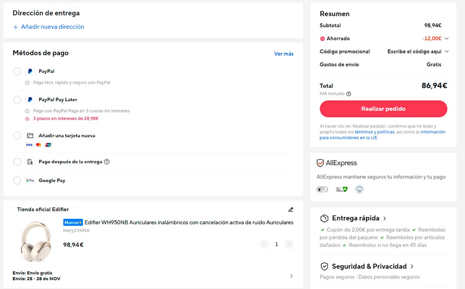Select Añadir una tarjeta nueva radio option
465x289 pixels.
(x=17, y=136)
